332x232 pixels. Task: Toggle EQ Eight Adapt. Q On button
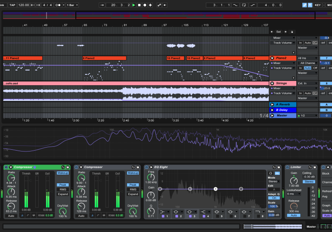(274, 198)
